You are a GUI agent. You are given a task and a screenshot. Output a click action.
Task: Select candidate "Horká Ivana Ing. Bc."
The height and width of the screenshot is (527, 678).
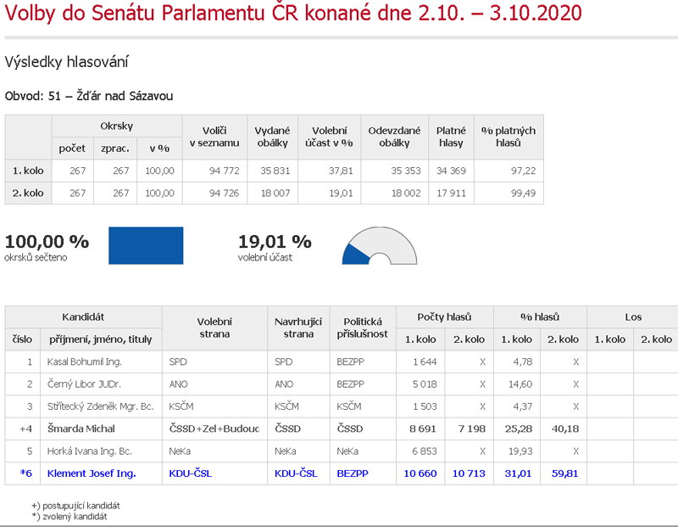point(90,451)
